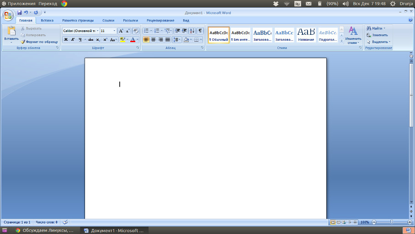This screenshot has height=234, width=415.
Task: Align text right
Action: (160, 39)
